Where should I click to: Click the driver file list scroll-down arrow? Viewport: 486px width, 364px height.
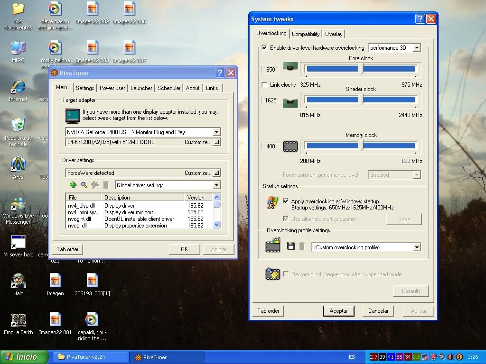216,224
